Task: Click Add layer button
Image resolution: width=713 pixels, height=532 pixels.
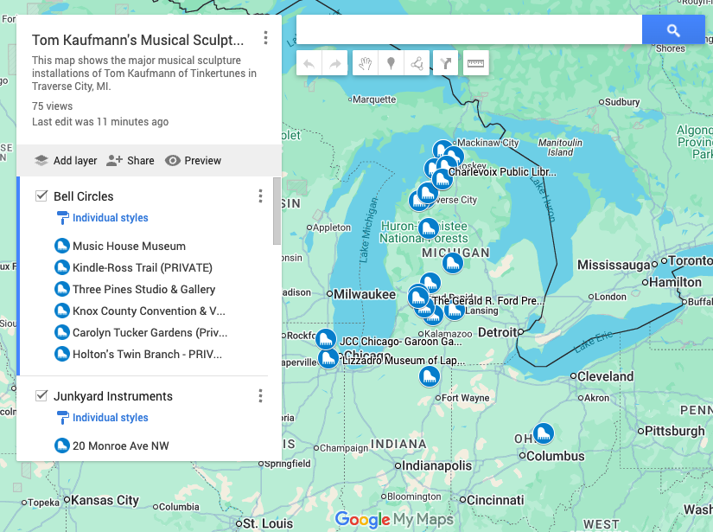Action: point(66,161)
